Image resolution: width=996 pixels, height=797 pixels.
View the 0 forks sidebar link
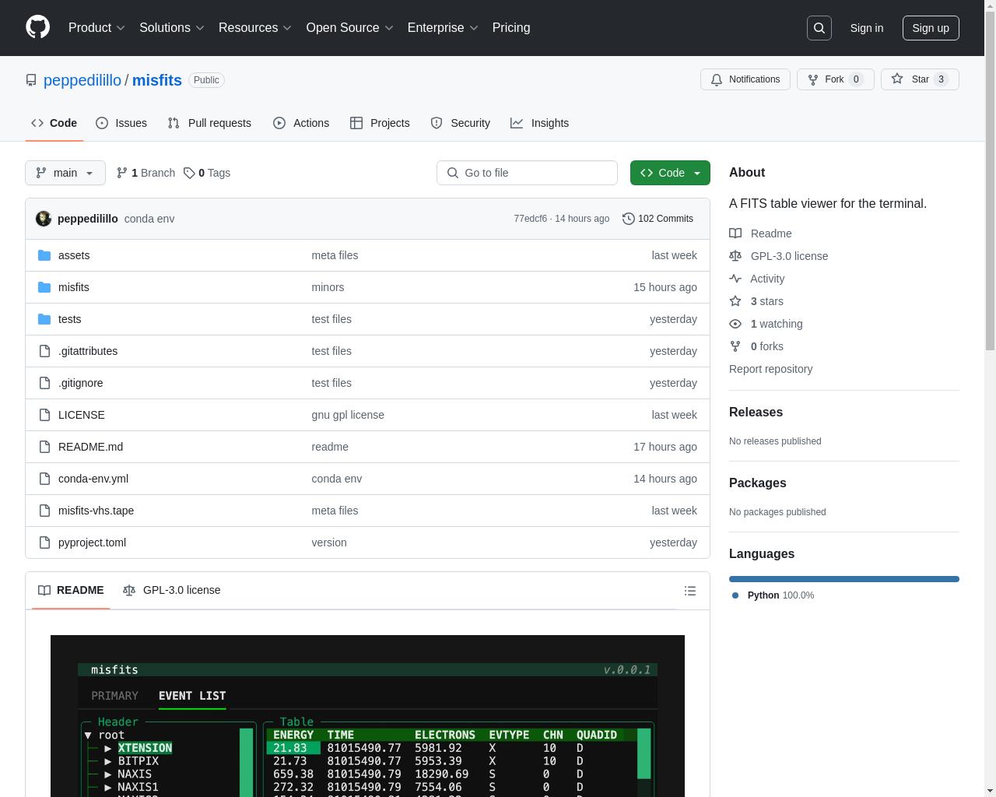pos(756,346)
